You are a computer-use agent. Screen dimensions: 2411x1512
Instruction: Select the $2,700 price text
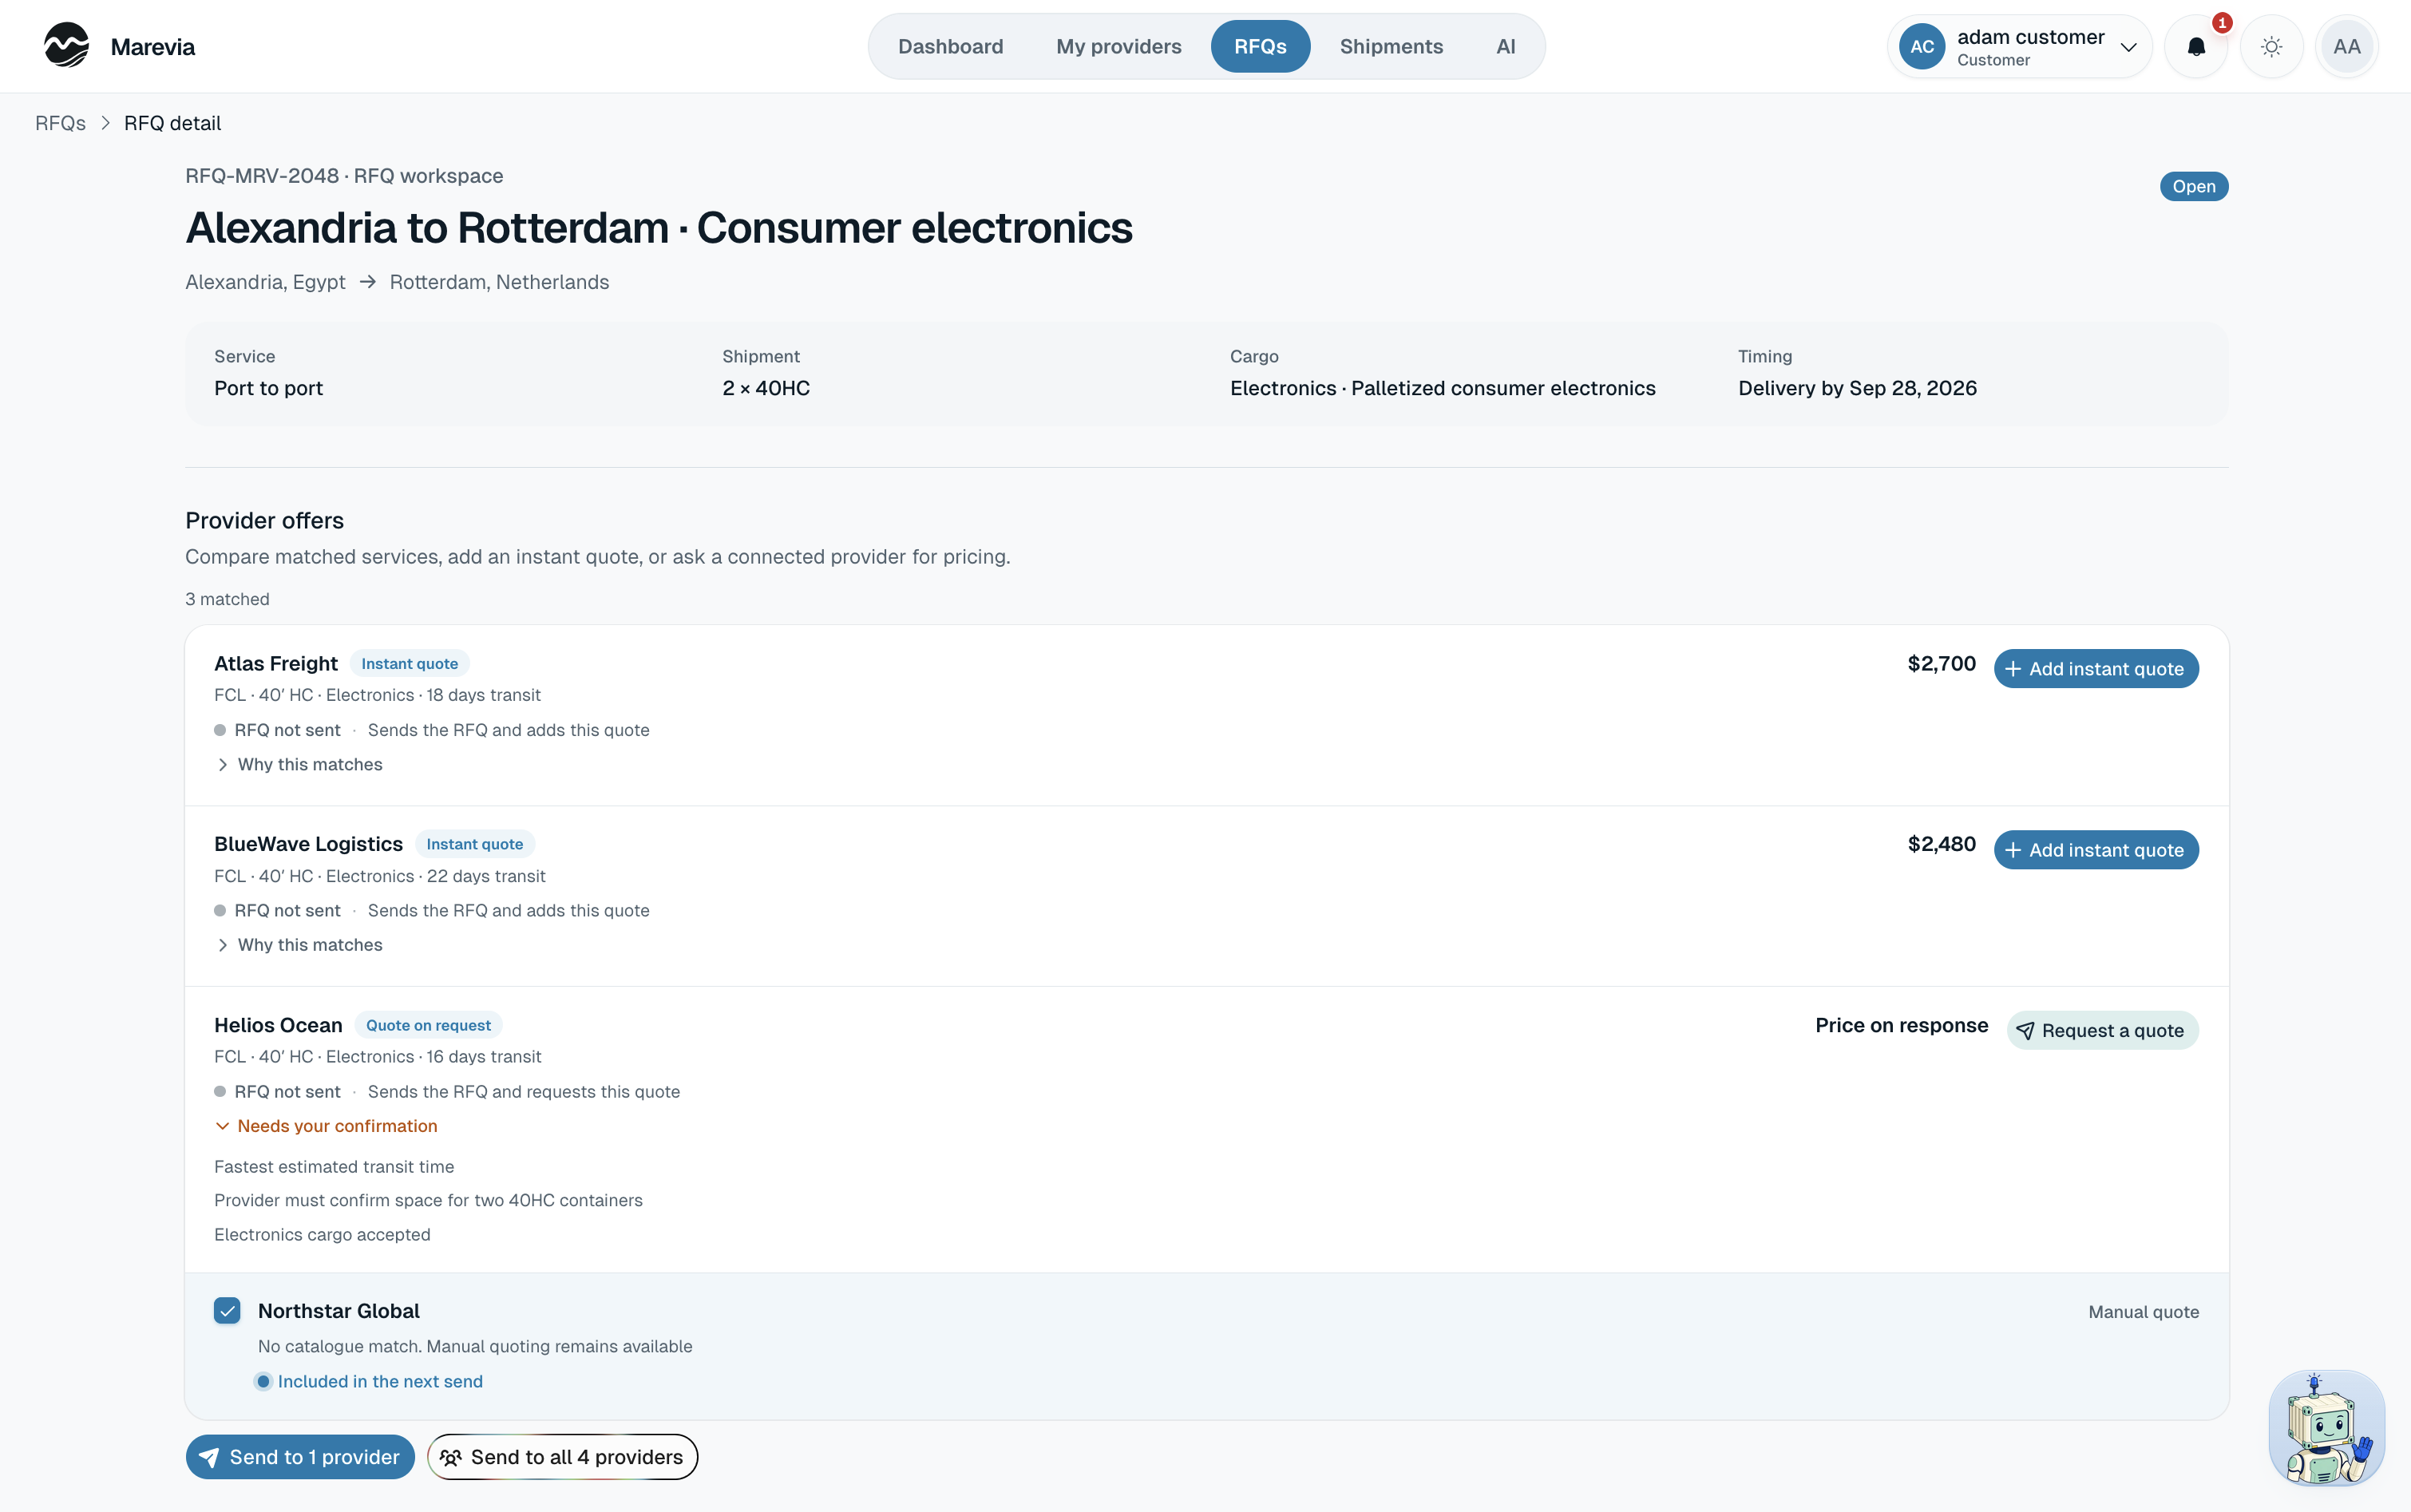click(x=1941, y=664)
